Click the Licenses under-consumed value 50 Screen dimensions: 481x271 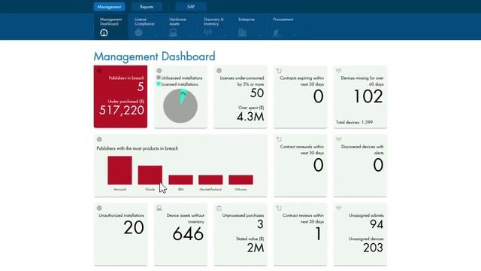click(x=257, y=93)
